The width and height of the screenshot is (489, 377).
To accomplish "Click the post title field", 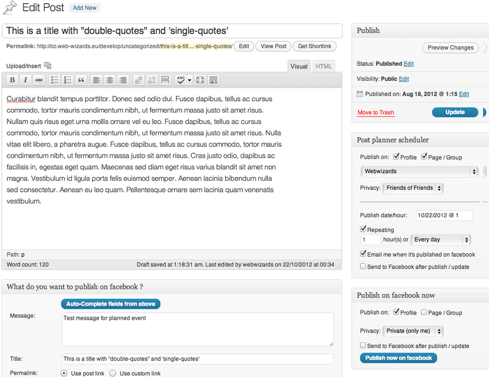I will point(172,31).
